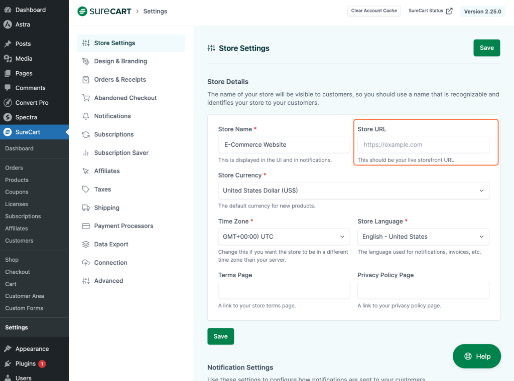The image size is (514, 381).
Task: Expand the Time Zone selector
Action: (284, 237)
